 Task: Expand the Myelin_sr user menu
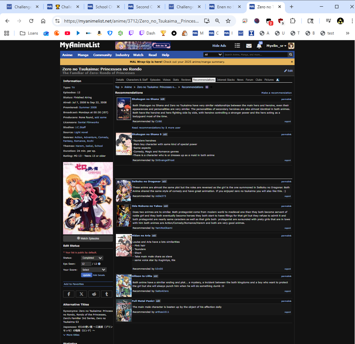click(x=276, y=46)
